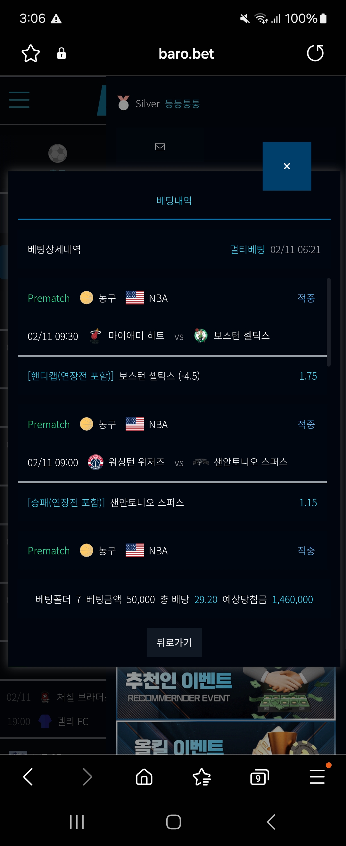The image size is (346, 846).
Task: Select the 베팅내역 tab header
Action: pos(174,201)
